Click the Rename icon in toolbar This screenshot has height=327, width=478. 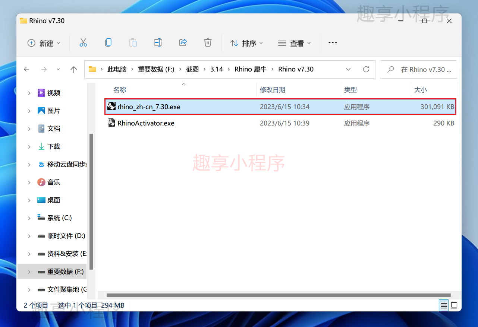pyautogui.click(x=158, y=43)
